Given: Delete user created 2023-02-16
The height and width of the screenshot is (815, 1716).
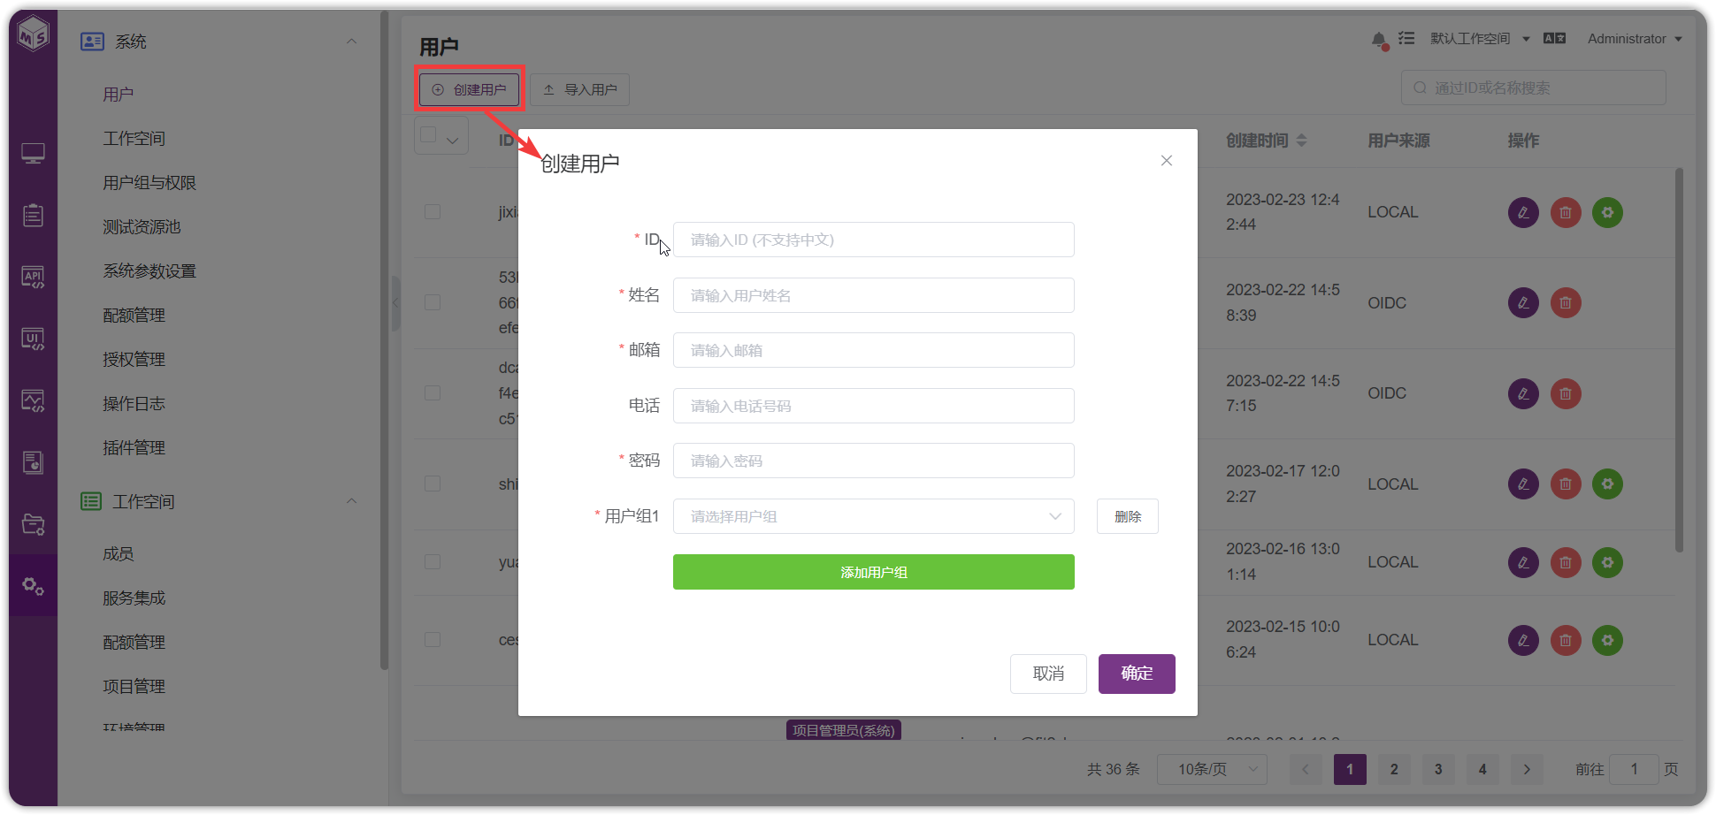Looking at the screenshot, I should click(x=1566, y=562).
